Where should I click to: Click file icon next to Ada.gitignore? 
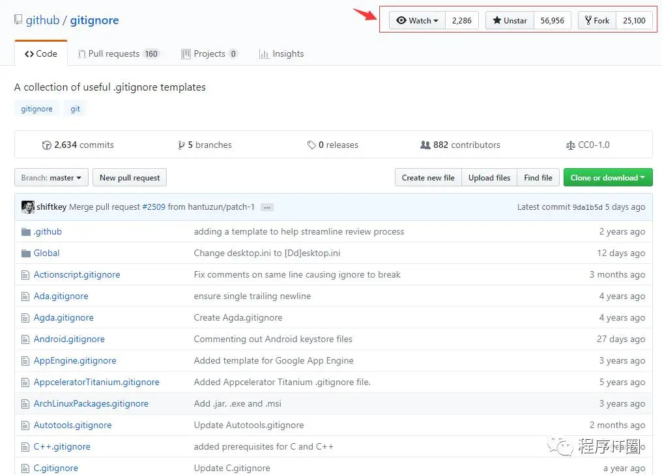(x=25, y=296)
